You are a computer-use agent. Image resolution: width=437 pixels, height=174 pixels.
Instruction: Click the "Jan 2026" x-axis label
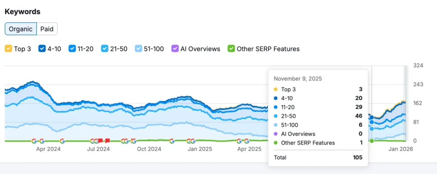[x=400, y=149]
